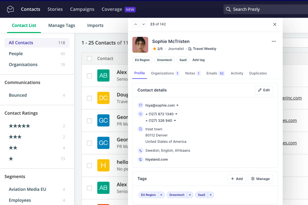Click the Search Prezly input field

(x=266, y=9)
